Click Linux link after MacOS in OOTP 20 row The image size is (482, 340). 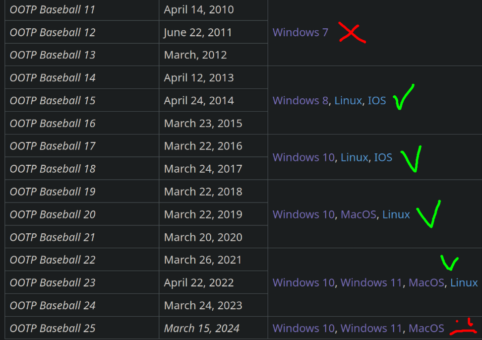(x=396, y=214)
